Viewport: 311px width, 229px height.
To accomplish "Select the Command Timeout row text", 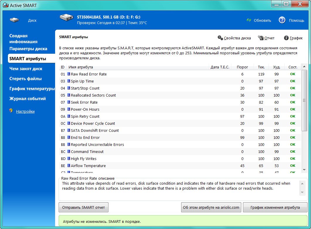I will (87, 152).
